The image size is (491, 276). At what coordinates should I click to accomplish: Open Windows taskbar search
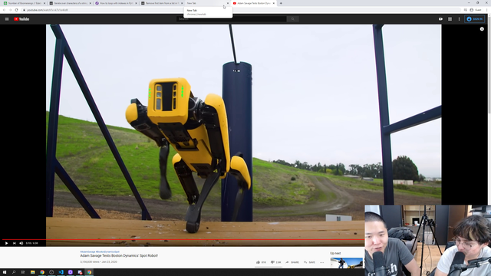click(x=14, y=272)
